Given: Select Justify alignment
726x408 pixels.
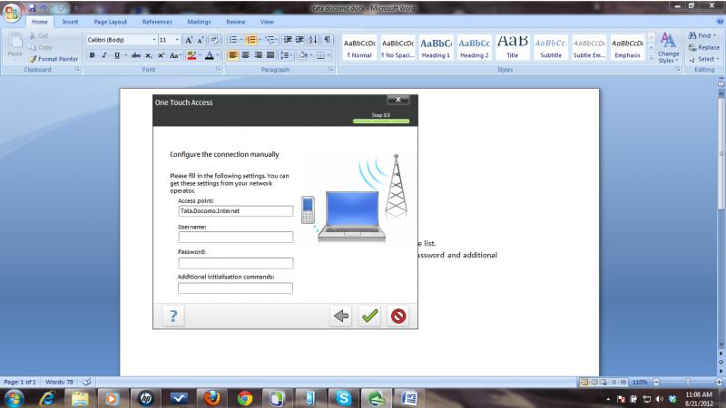Looking at the screenshot, I should 270,55.
